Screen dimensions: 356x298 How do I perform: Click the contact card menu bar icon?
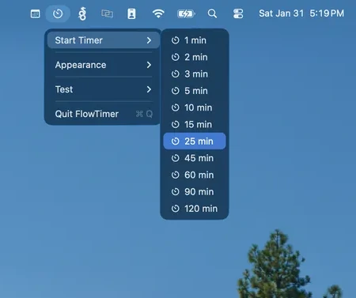(131, 13)
